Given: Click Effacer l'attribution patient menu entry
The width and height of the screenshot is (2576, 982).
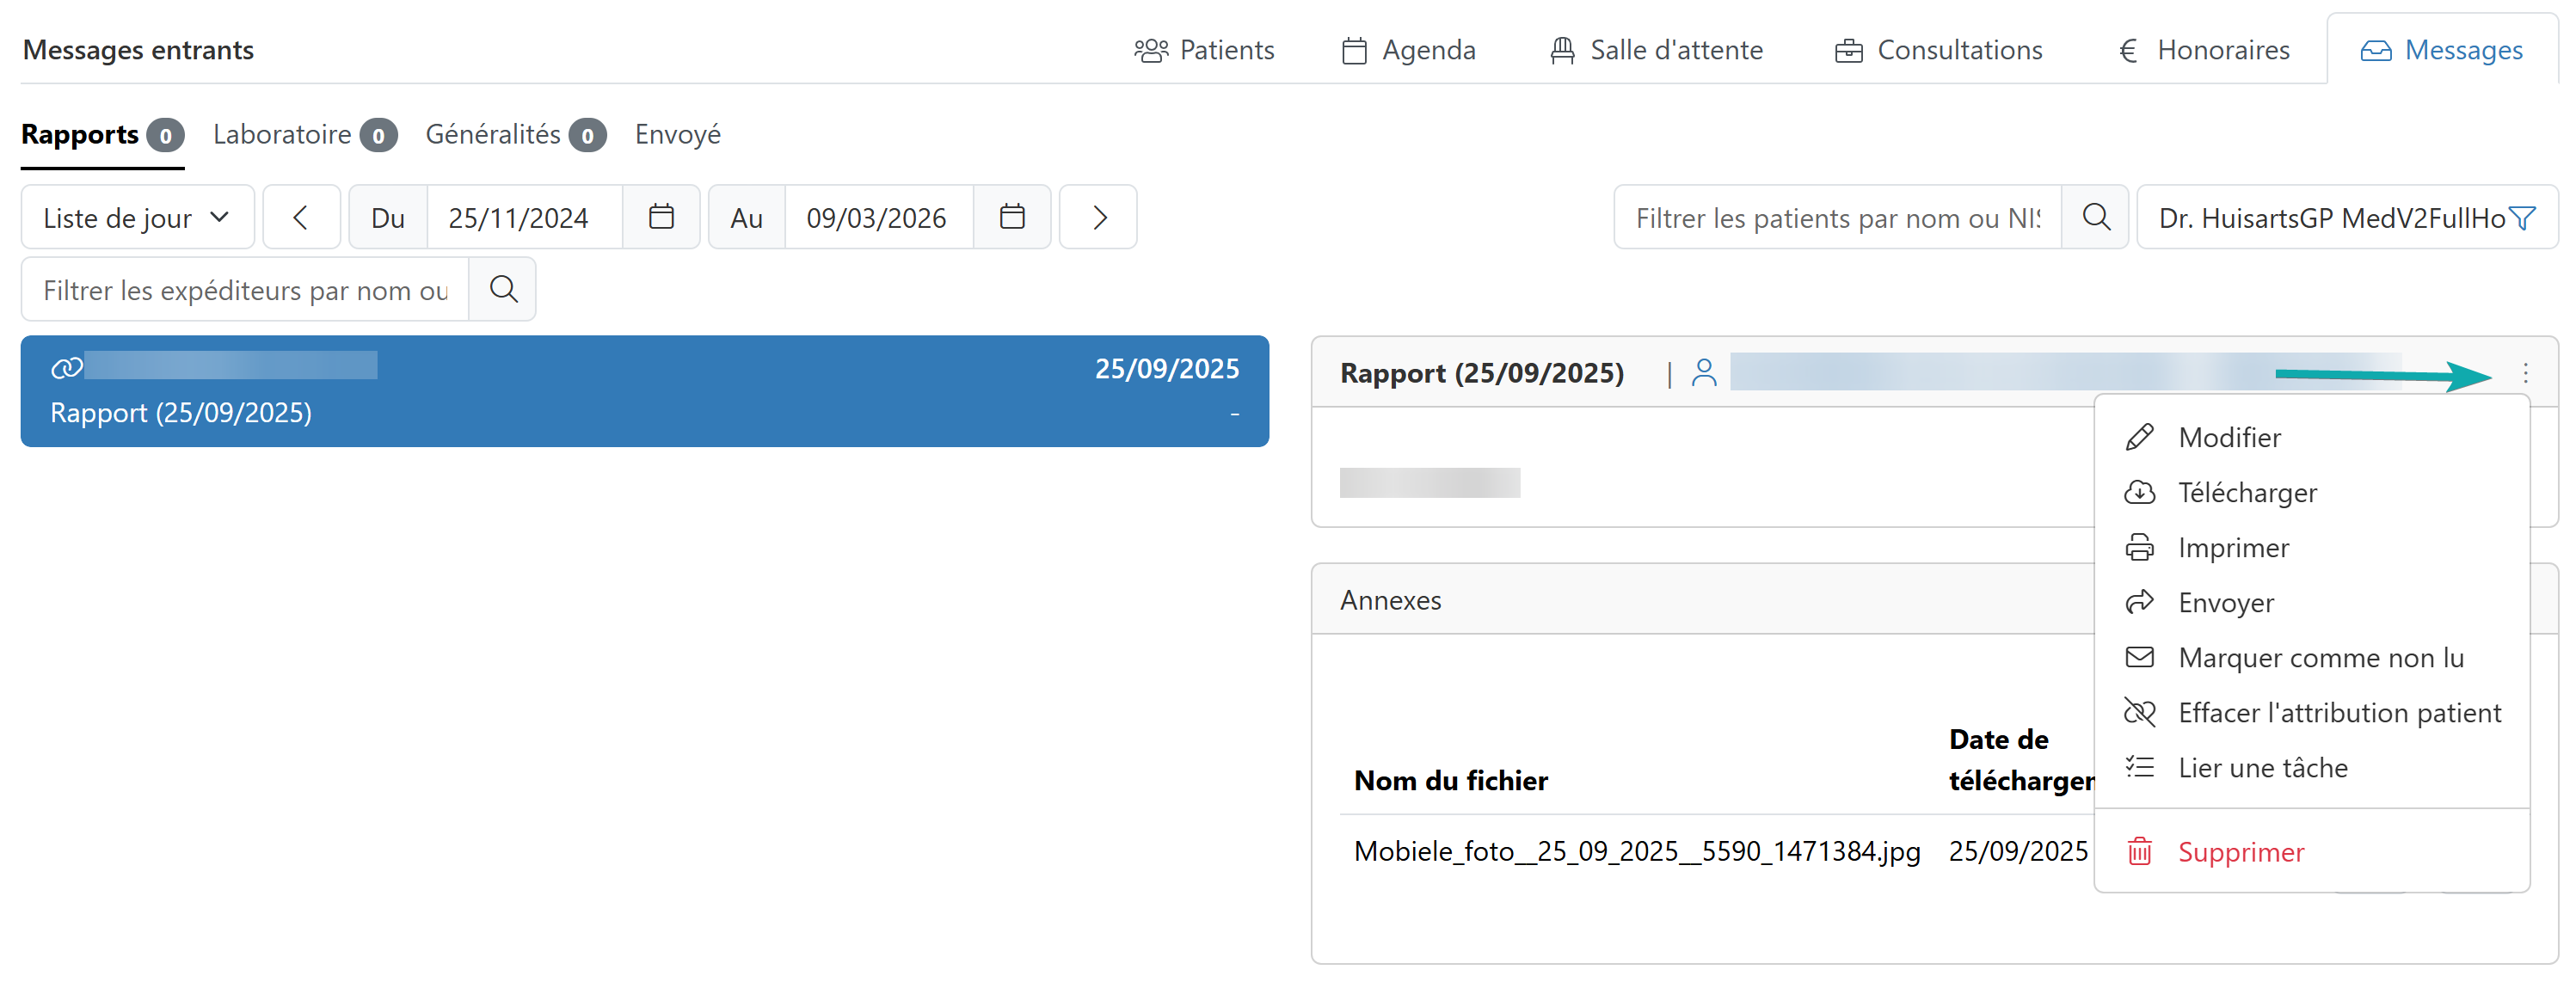Looking at the screenshot, I should tap(2338, 712).
